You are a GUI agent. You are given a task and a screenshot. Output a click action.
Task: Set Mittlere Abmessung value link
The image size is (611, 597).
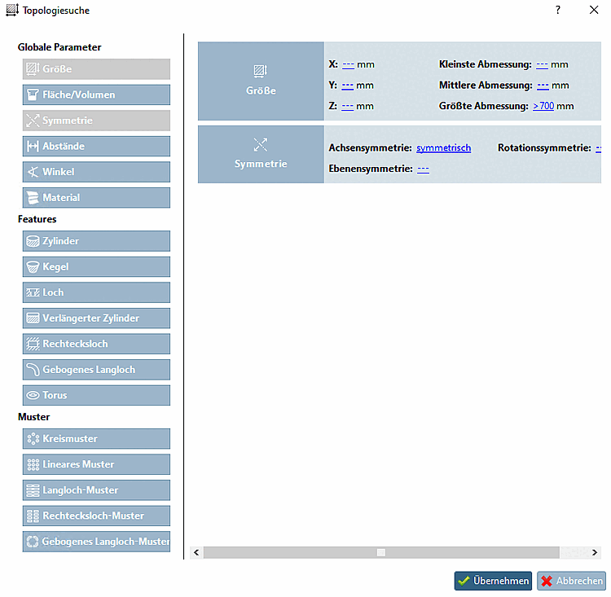(543, 86)
